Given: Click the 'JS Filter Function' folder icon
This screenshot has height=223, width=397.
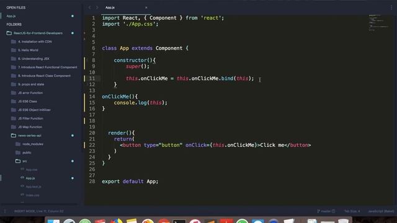Looking at the screenshot, I should click(14, 118).
